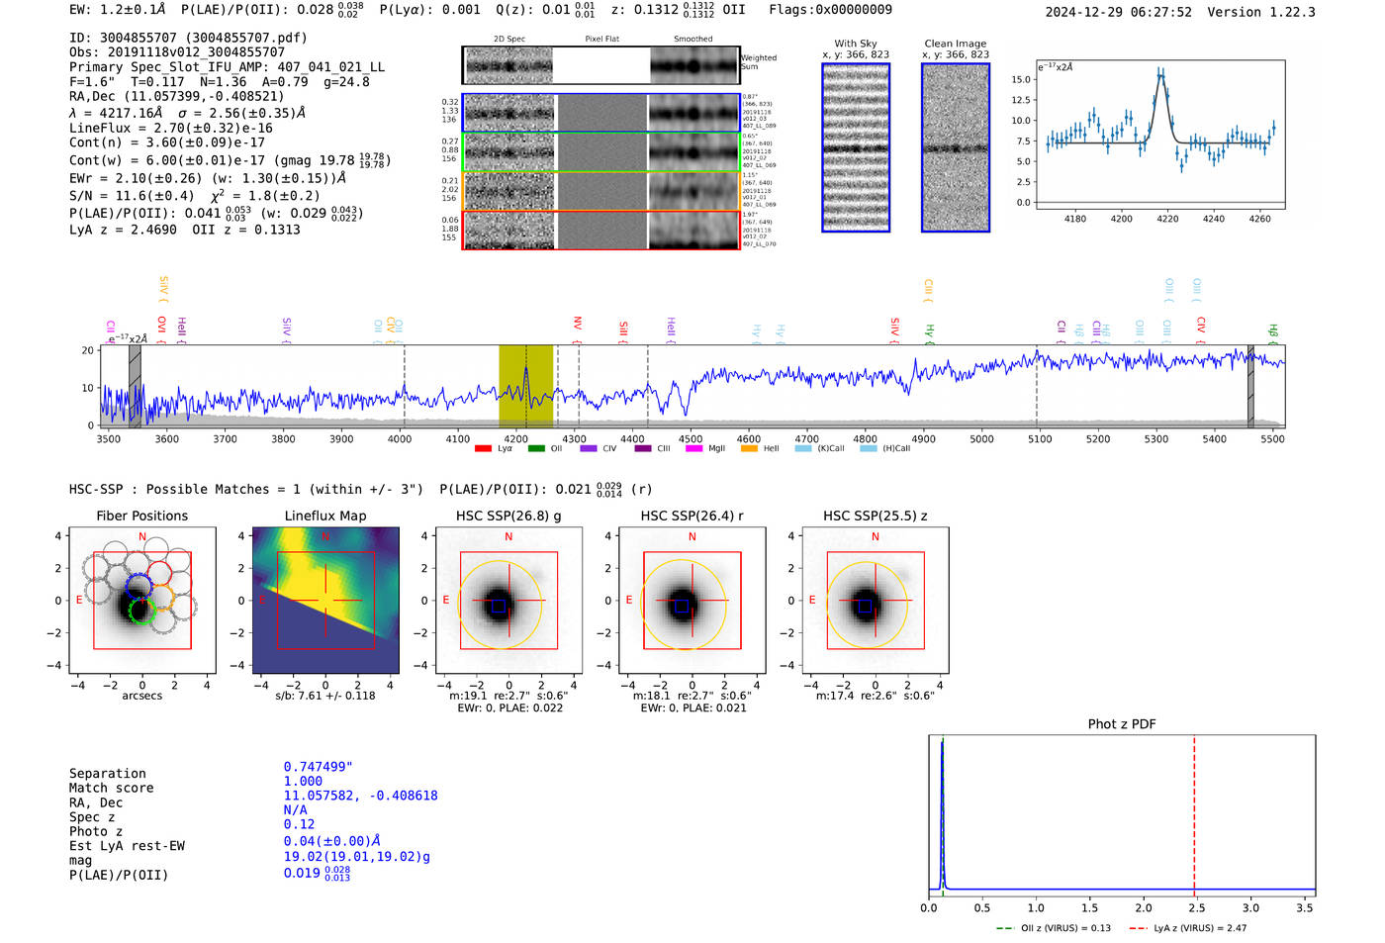Select the blue-bordered fiber smoothed spectrum
Screen dimensions: 1385x943
click(x=693, y=113)
